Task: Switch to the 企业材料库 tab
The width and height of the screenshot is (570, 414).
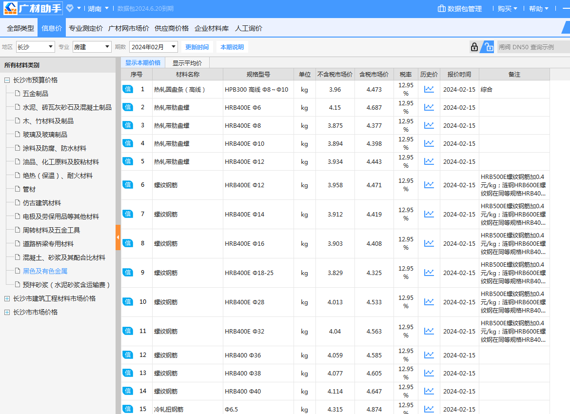Action: pos(212,28)
